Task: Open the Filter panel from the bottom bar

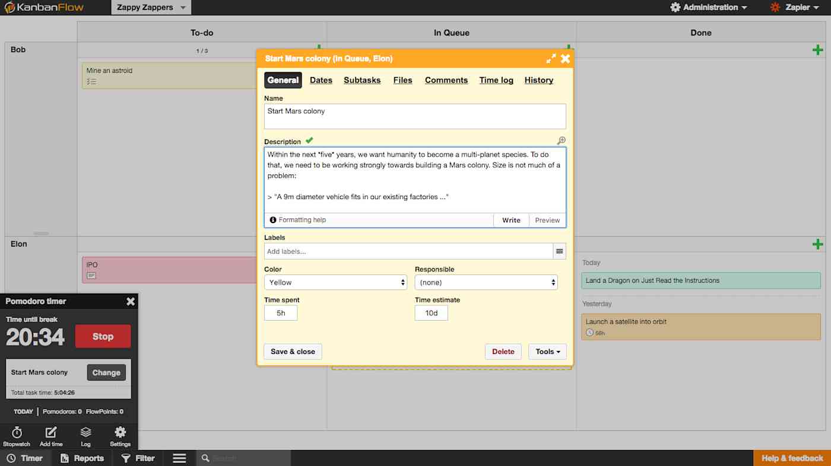Action: pos(138,458)
